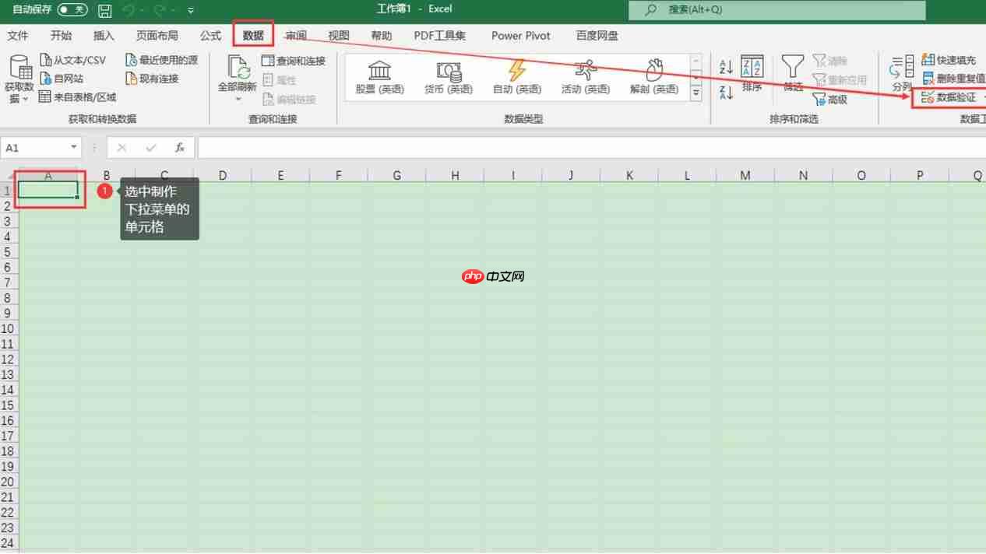The width and height of the screenshot is (986, 554).
Task: Click Flash Fill (快速填充) command
Action: pyautogui.click(x=949, y=60)
